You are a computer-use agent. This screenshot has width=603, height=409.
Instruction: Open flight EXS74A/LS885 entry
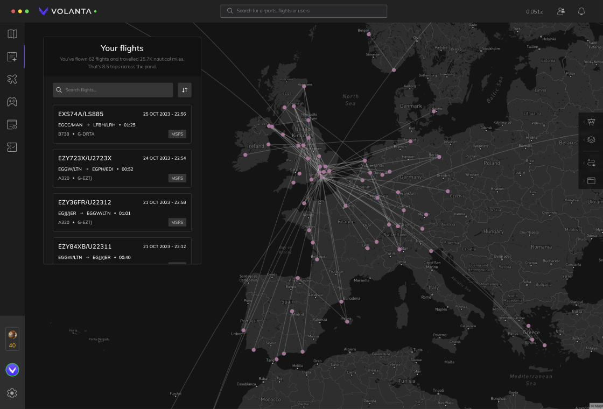point(122,124)
